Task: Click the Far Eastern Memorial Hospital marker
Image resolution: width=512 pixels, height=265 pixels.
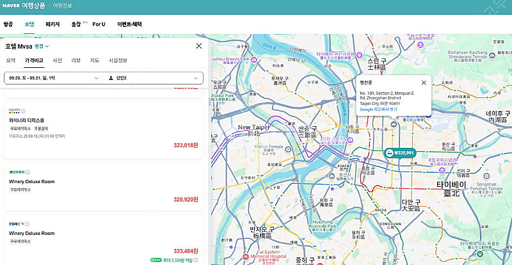Action: pyautogui.click(x=246, y=257)
